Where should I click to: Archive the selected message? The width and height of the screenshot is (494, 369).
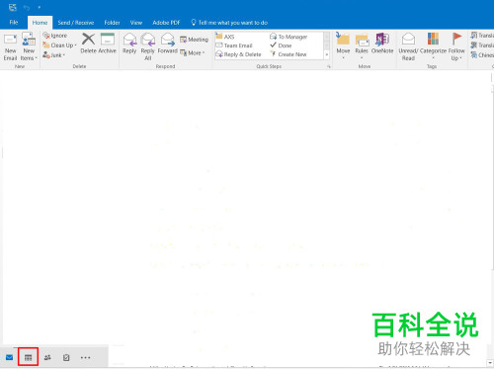108,44
